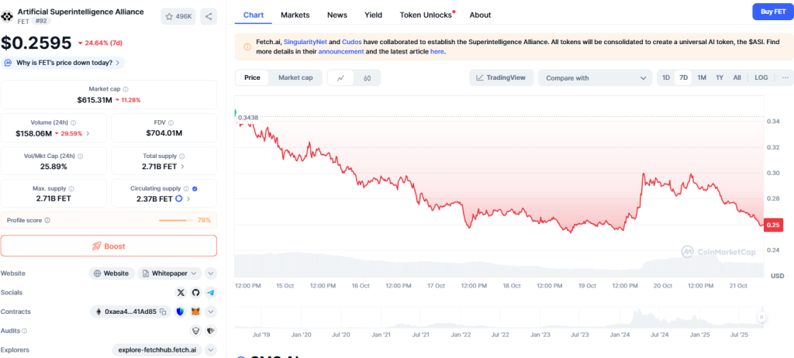Switch to the Markets tab
This screenshot has width=794, height=358.
coord(295,15)
